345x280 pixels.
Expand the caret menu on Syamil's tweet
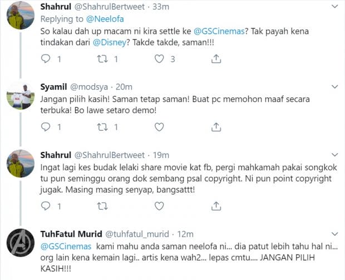coord(334,87)
